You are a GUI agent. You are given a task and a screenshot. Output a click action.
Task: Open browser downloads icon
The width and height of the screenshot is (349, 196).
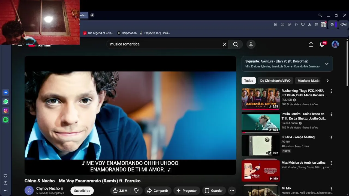pyautogui.click(x=310, y=24)
